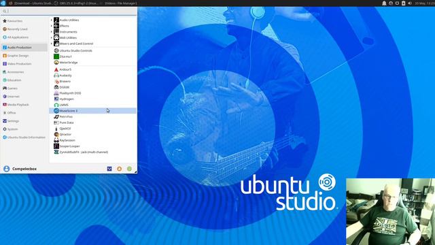Open settings manager icon in menu footer

109,169
